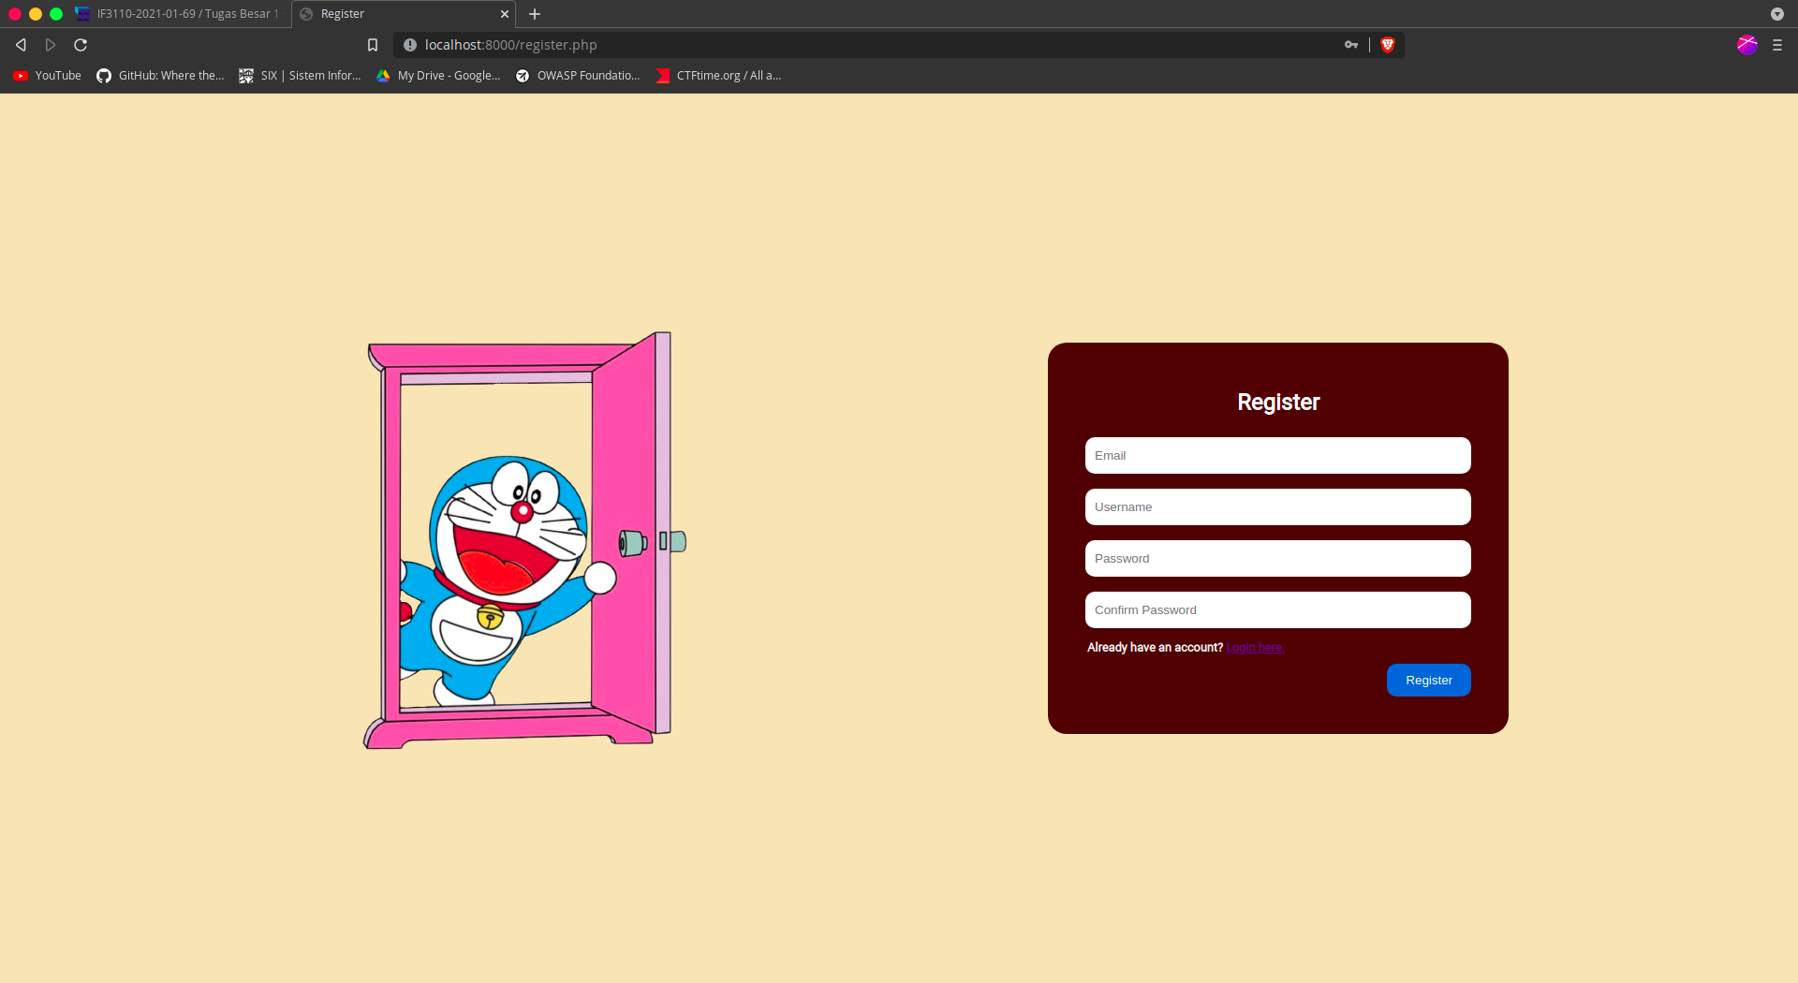Image resolution: width=1798 pixels, height=983 pixels.
Task: Go back to the previous page
Action: point(21,45)
